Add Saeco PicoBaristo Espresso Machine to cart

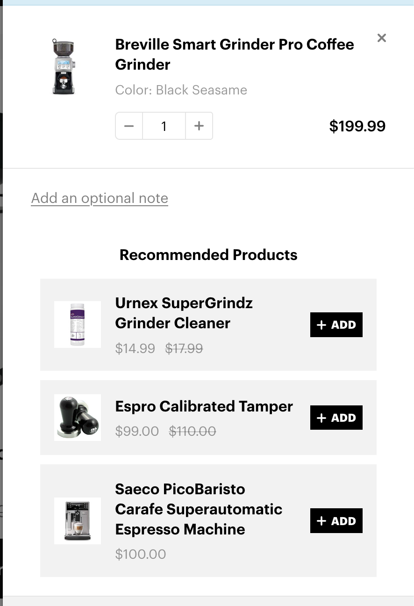[336, 520]
